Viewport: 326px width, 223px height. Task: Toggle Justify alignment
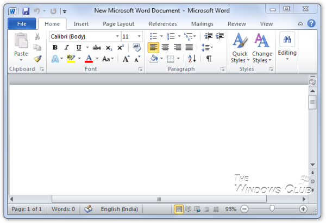(x=189, y=48)
